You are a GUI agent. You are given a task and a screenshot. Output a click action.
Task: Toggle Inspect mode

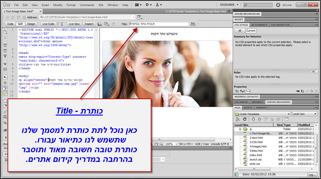[89, 24]
